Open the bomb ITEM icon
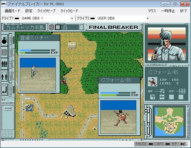191x148 pixels. coord(4,40)
